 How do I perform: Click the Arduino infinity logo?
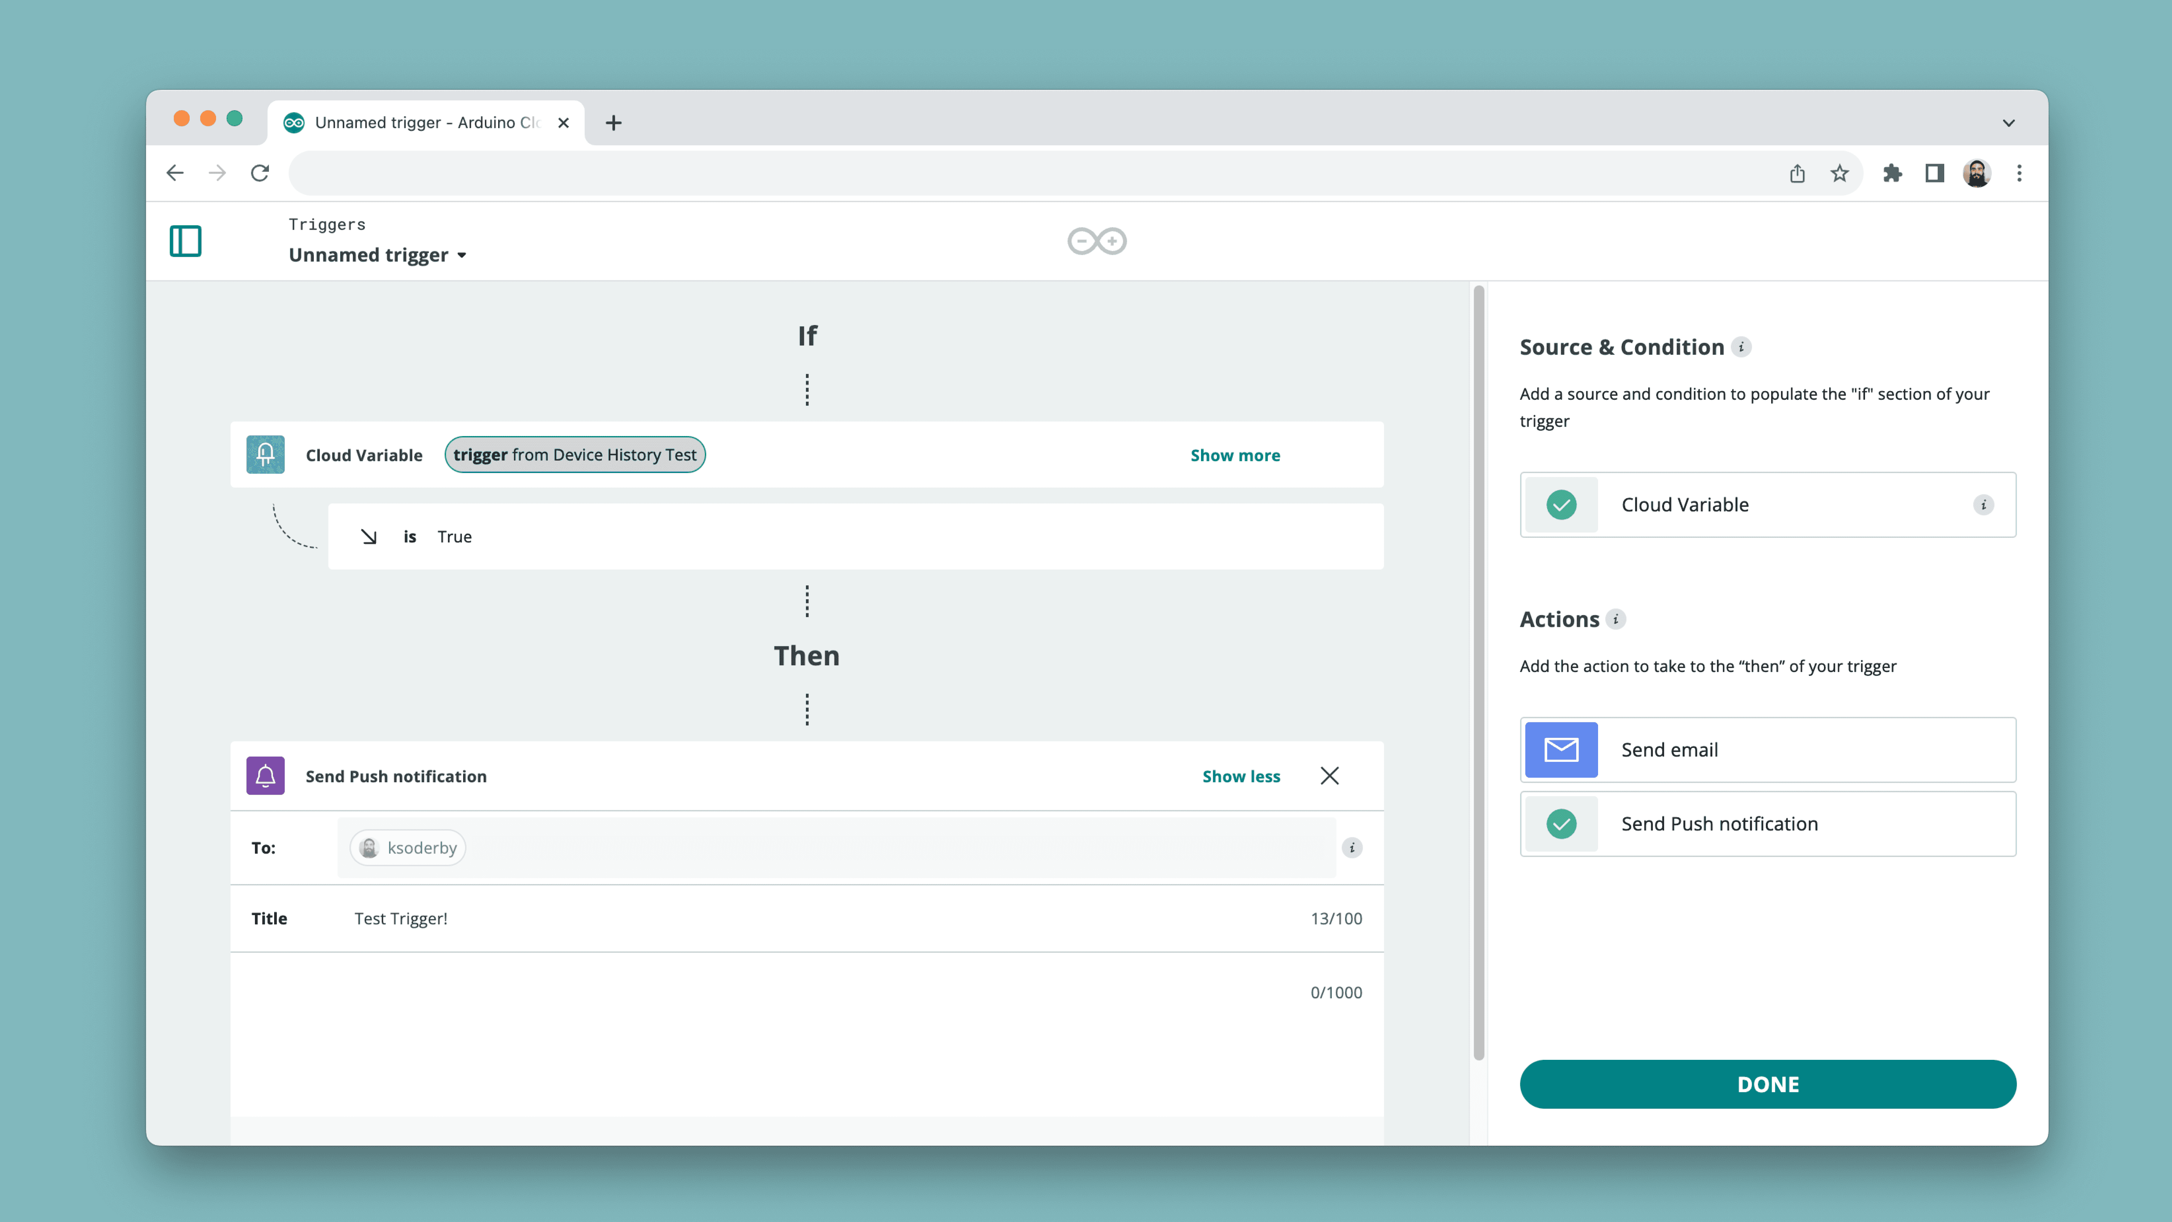pyautogui.click(x=1096, y=241)
